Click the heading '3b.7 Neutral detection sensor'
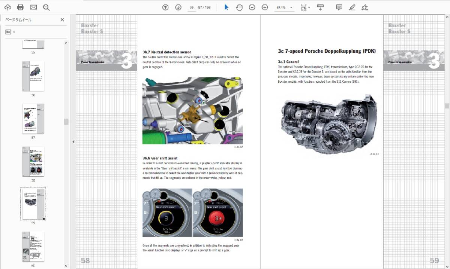The width and height of the screenshot is (450, 269). (167, 52)
